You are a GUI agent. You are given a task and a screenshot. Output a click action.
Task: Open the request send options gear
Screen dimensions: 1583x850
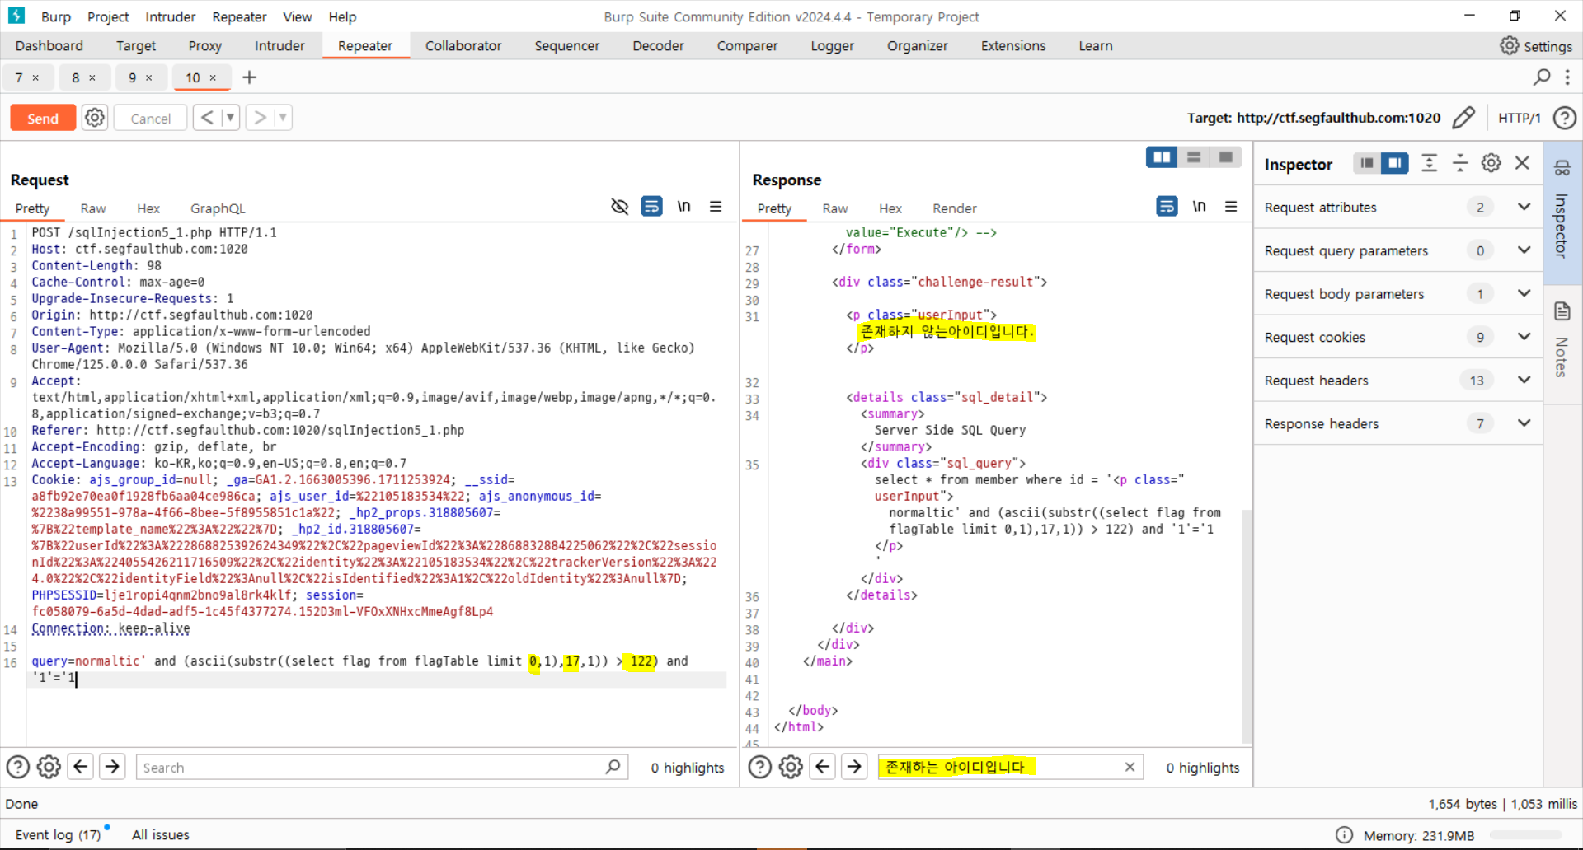pyautogui.click(x=95, y=118)
